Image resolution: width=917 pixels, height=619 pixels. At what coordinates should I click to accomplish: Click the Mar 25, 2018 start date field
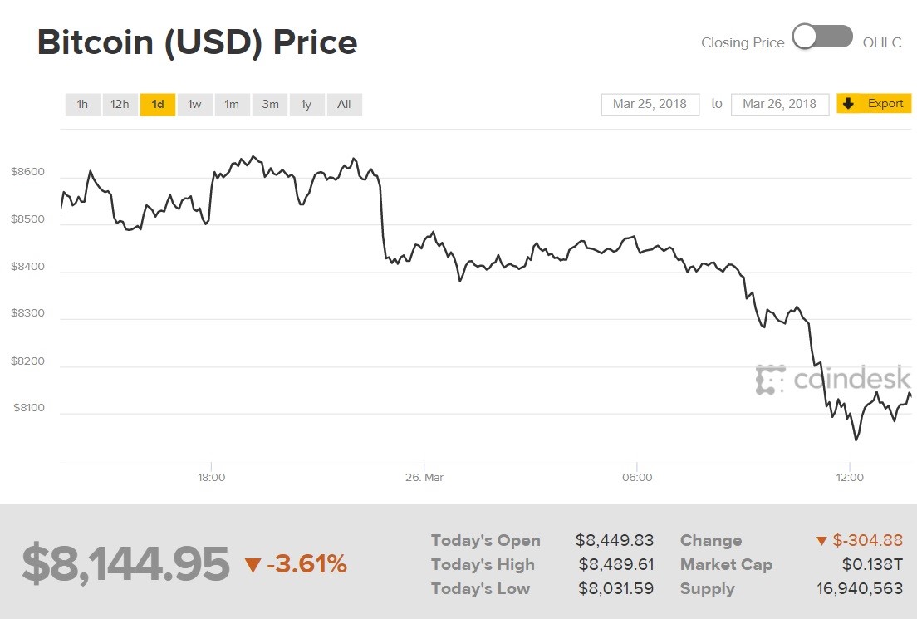650,104
